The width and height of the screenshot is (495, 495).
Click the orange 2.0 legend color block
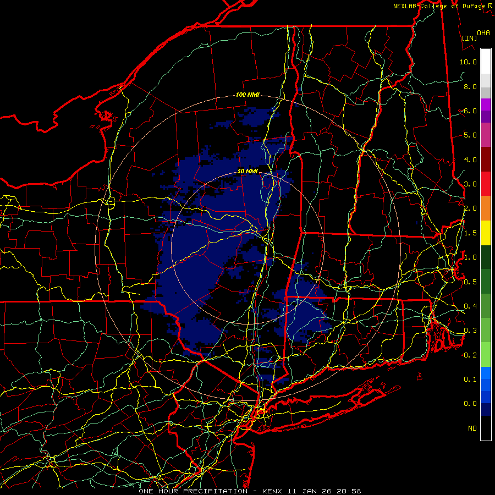[486, 208]
